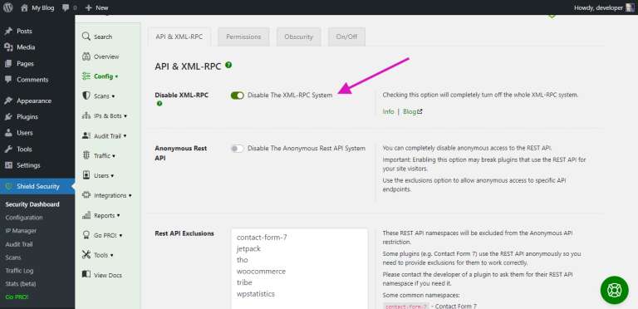The image size is (638, 309).
Task: Click the Tools wrench icon
Action: (8, 150)
